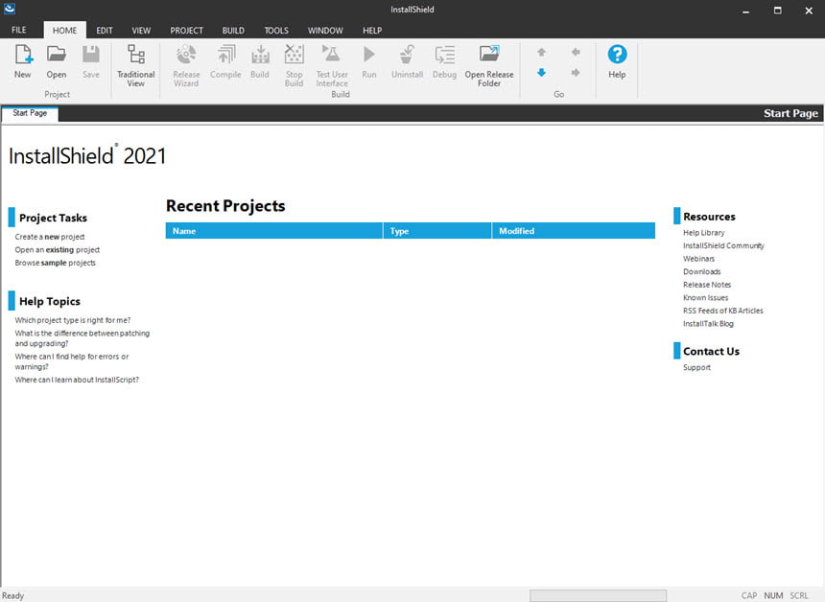Click the NUM indicator in status bar

(x=773, y=595)
